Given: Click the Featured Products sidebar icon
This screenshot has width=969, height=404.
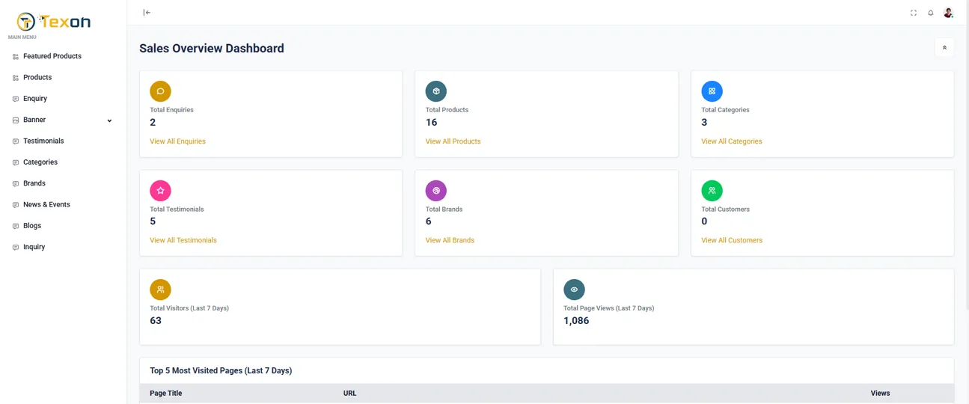Looking at the screenshot, I should tap(16, 57).
